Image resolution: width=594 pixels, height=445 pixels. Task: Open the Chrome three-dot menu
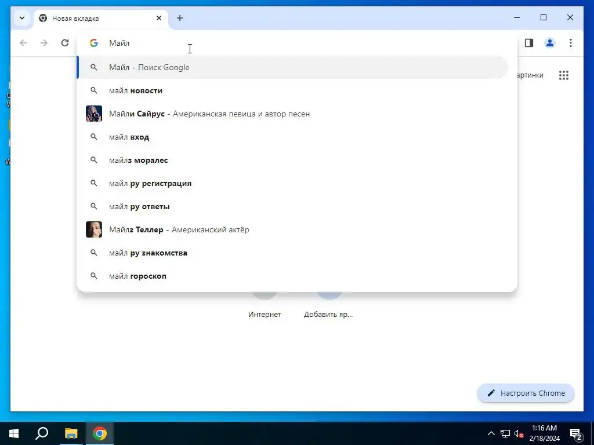point(571,43)
